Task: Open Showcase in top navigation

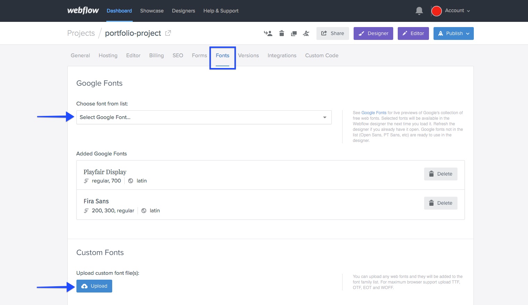Action: tap(152, 11)
